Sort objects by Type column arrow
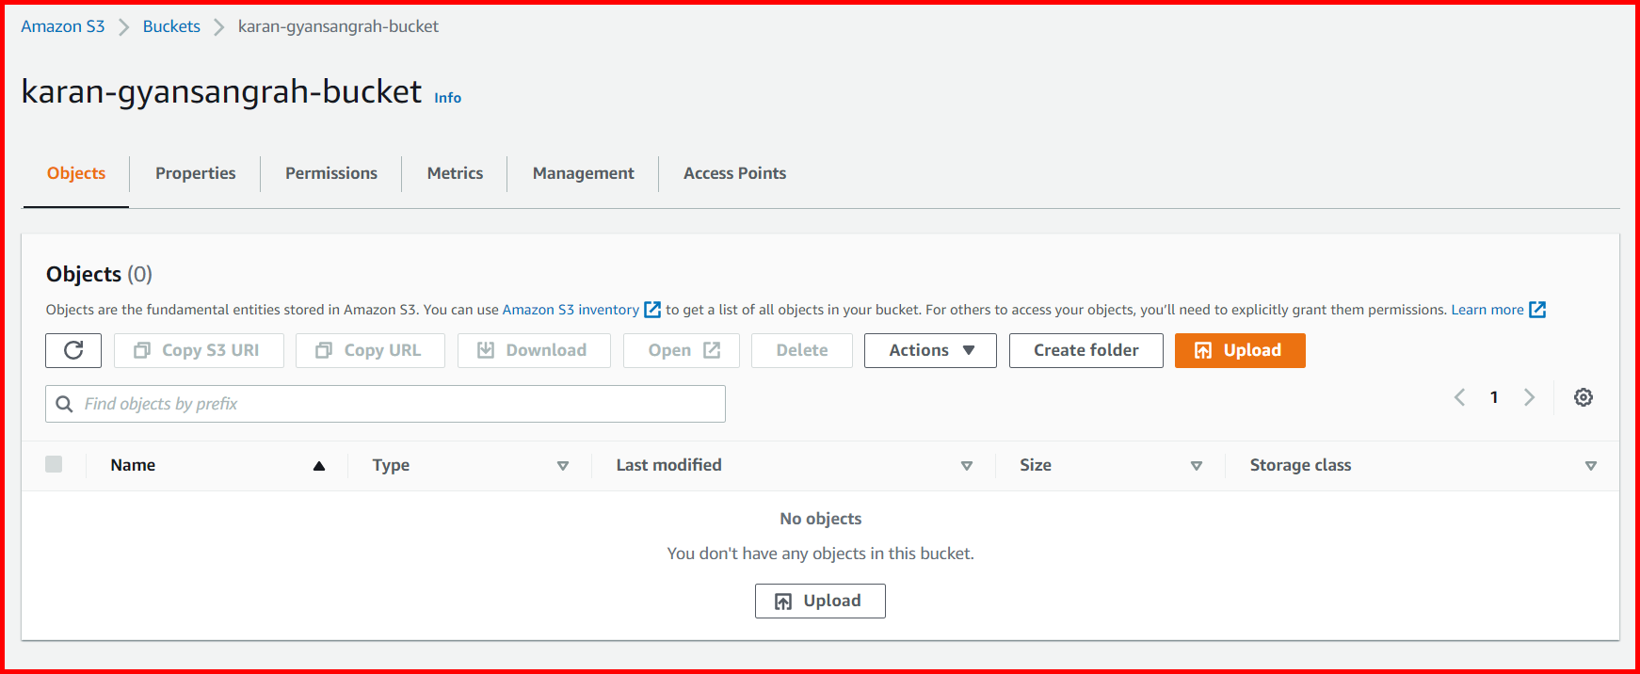This screenshot has height=674, width=1640. (563, 466)
